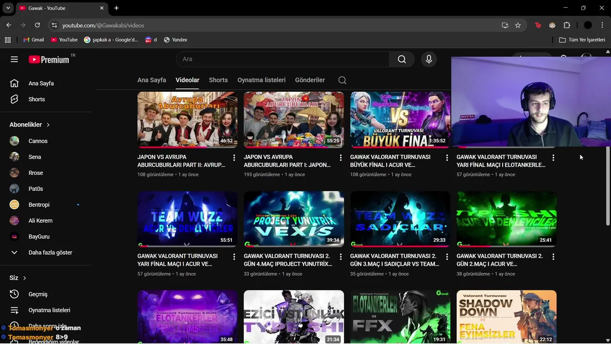
Task: Reload the page in Chrome
Action: [x=37, y=25]
